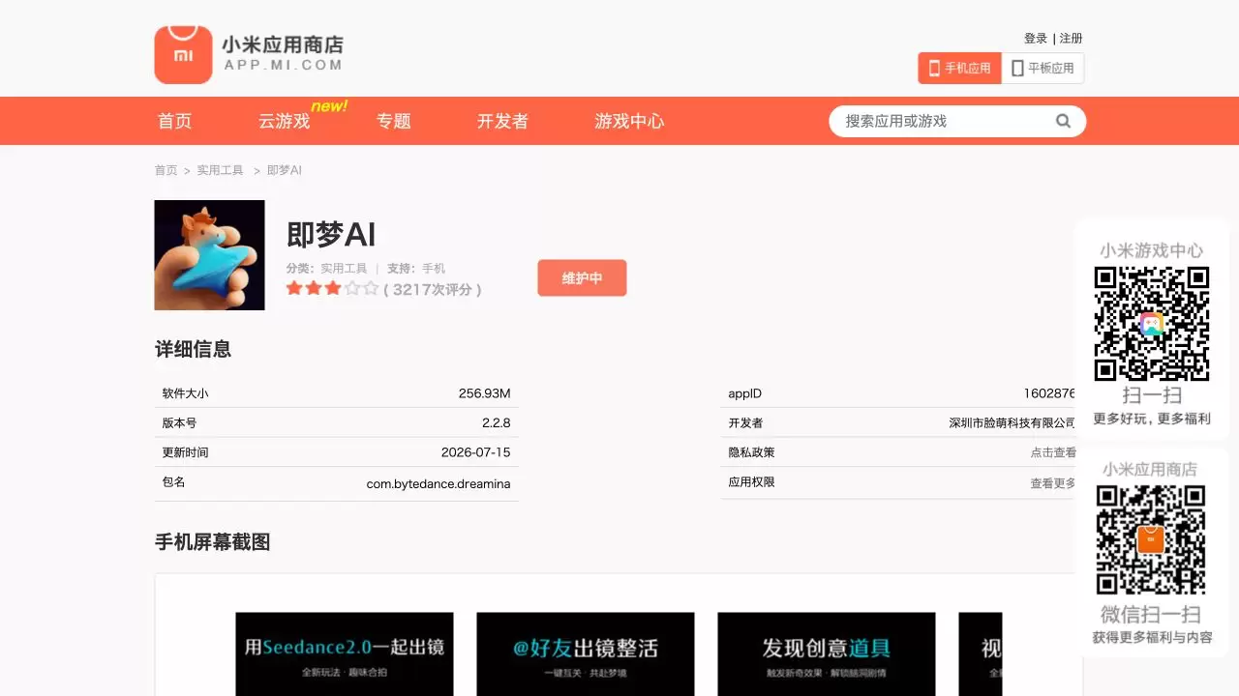Open 查看更多 app permissions link
The width and height of the screenshot is (1239, 696).
(x=1053, y=482)
